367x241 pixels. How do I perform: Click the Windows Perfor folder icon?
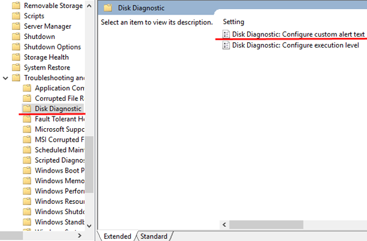27,191
